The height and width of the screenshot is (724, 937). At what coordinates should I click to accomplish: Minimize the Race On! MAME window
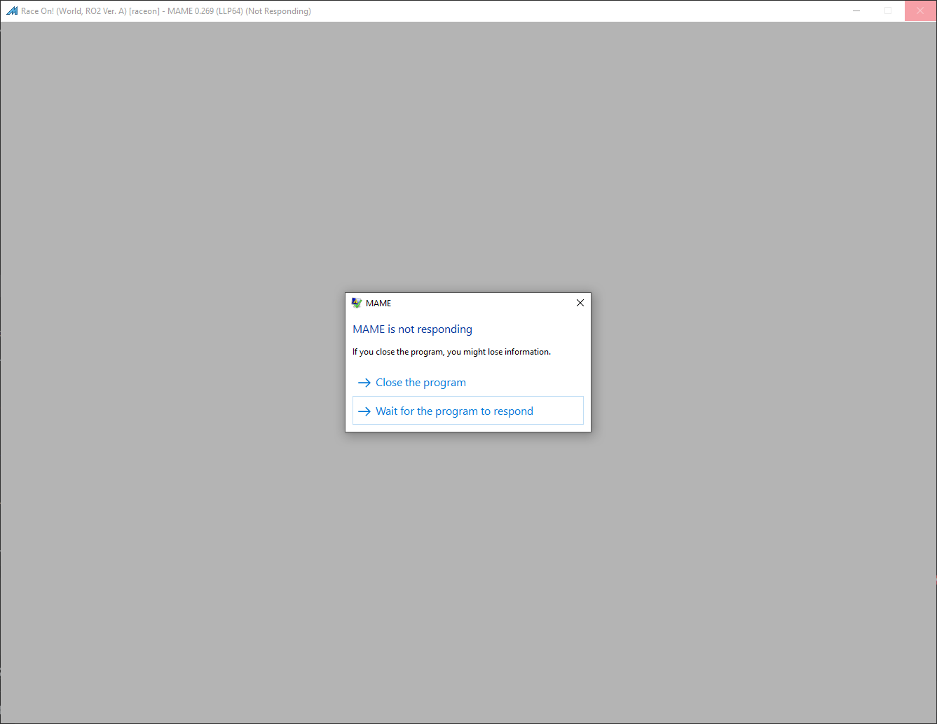[856, 11]
